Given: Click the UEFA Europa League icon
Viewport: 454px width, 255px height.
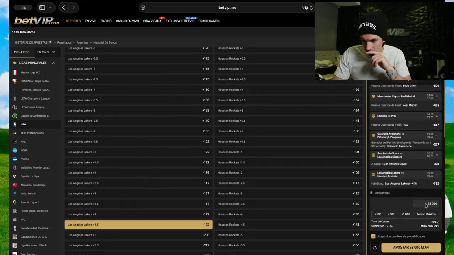Looking at the screenshot, I should [x=15, y=107].
